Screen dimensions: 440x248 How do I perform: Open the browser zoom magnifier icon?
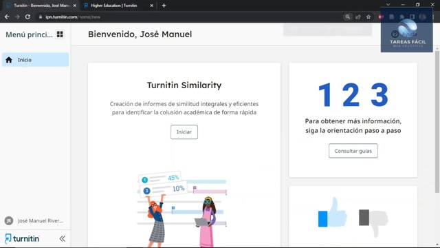pyautogui.click(x=348, y=17)
